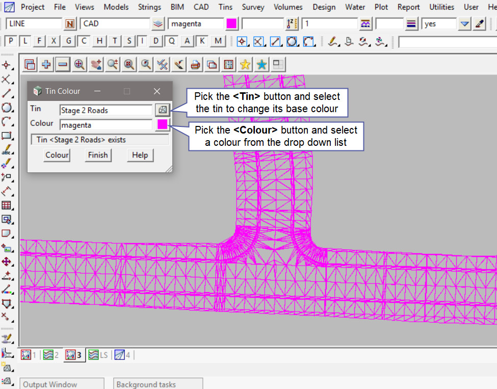Select the create circle tool in left toolbar

7,108
